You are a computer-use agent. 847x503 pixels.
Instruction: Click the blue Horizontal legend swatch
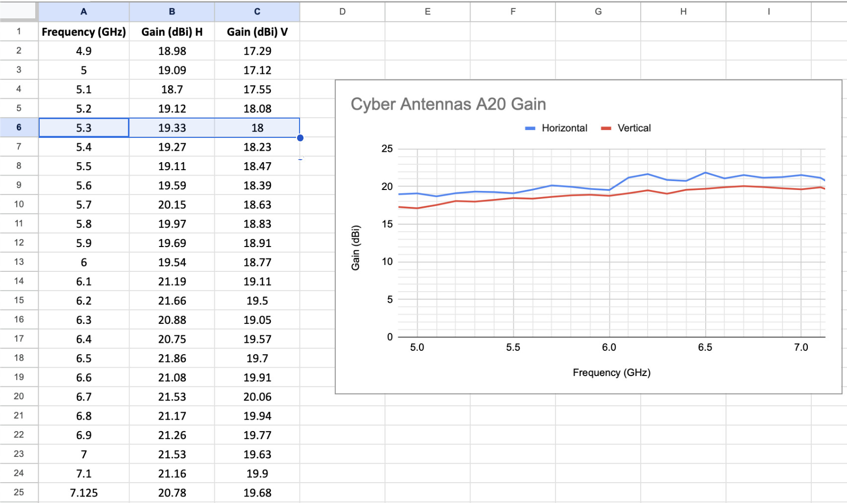530,128
